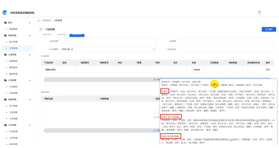Click folder icon next to 调度管理
This screenshot has width=279, height=148.
click(5, 99)
